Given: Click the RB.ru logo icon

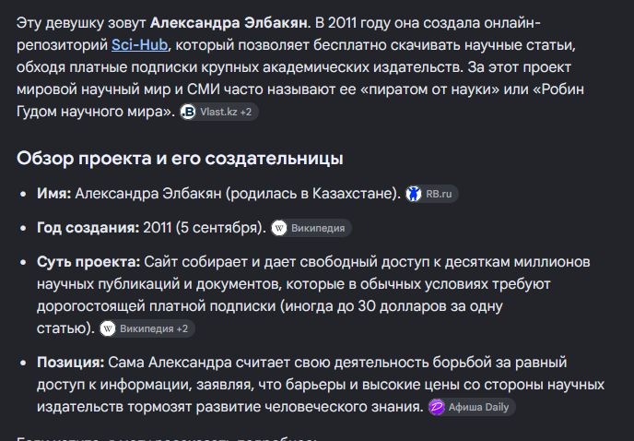Looking at the screenshot, I should point(413,194).
